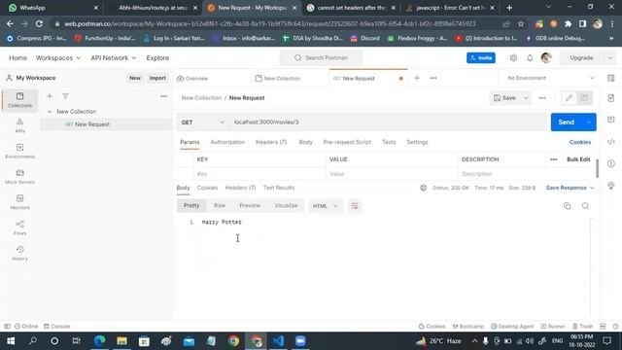Open File Explorer from taskbar
Screen dimensions: 622x350
click(121, 341)
